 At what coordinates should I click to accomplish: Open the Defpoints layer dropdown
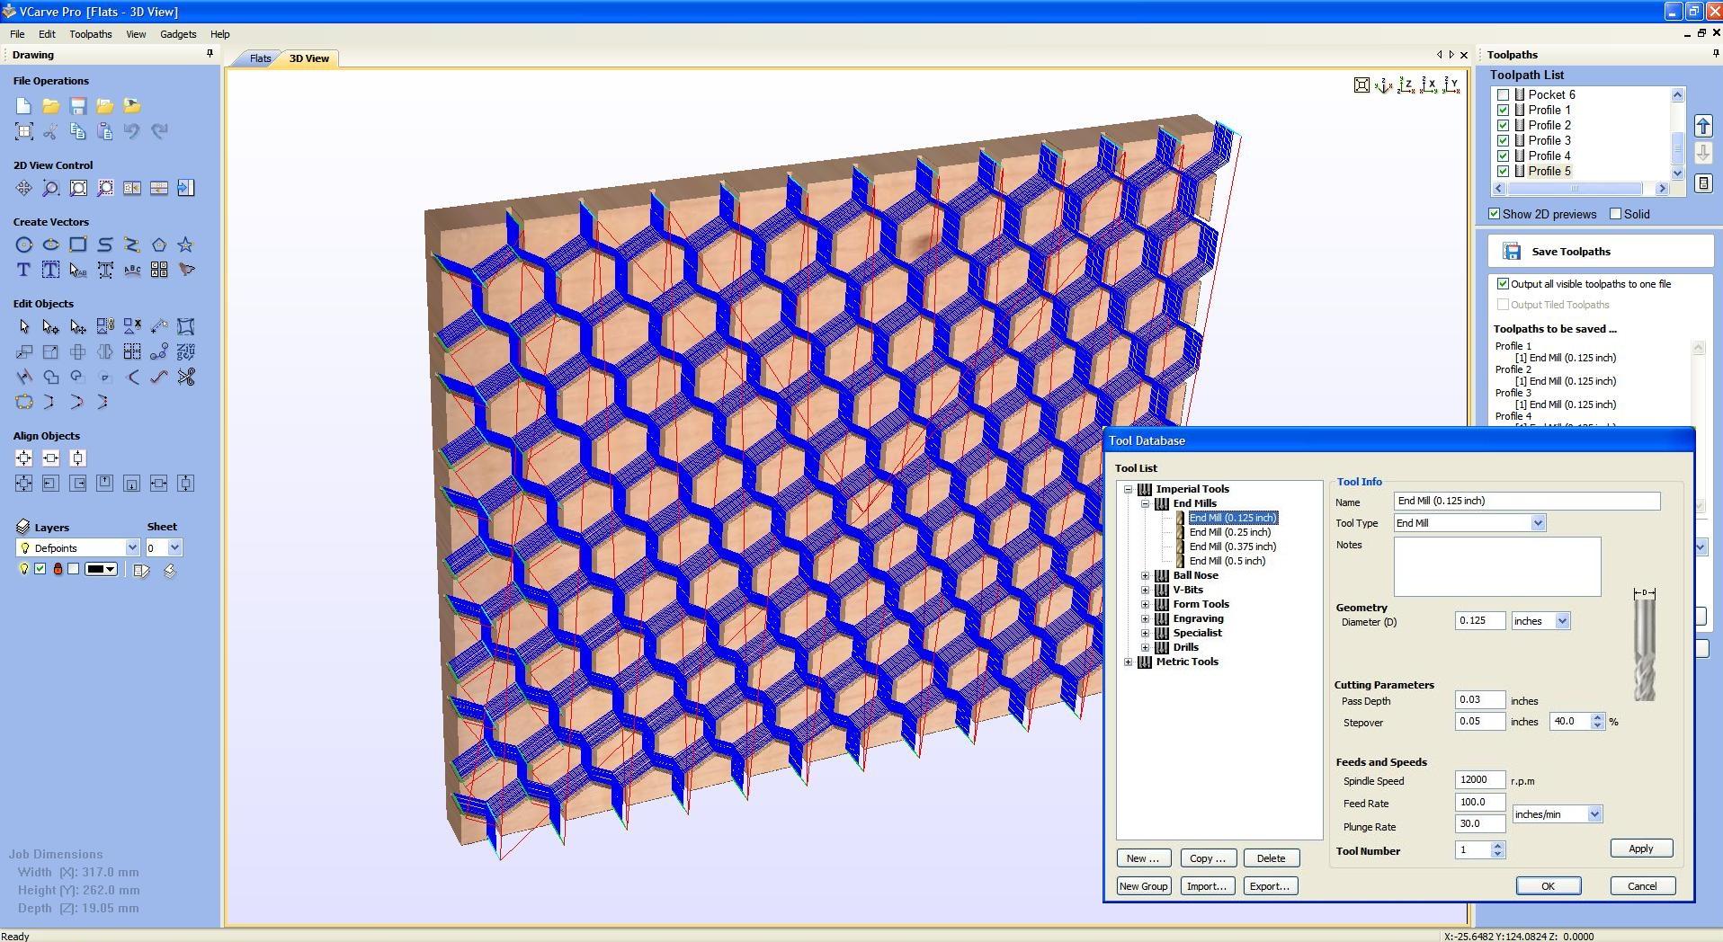(131, 547)
